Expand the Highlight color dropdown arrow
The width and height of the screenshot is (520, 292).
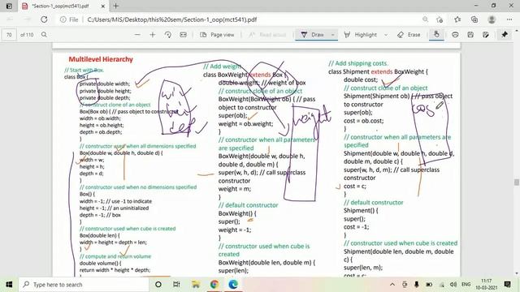pyautogui.click(x=386, y=34)
